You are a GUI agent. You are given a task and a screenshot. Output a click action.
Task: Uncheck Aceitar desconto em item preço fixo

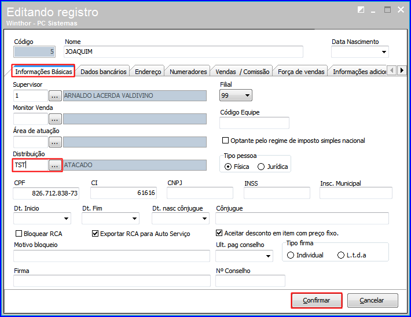219,233
